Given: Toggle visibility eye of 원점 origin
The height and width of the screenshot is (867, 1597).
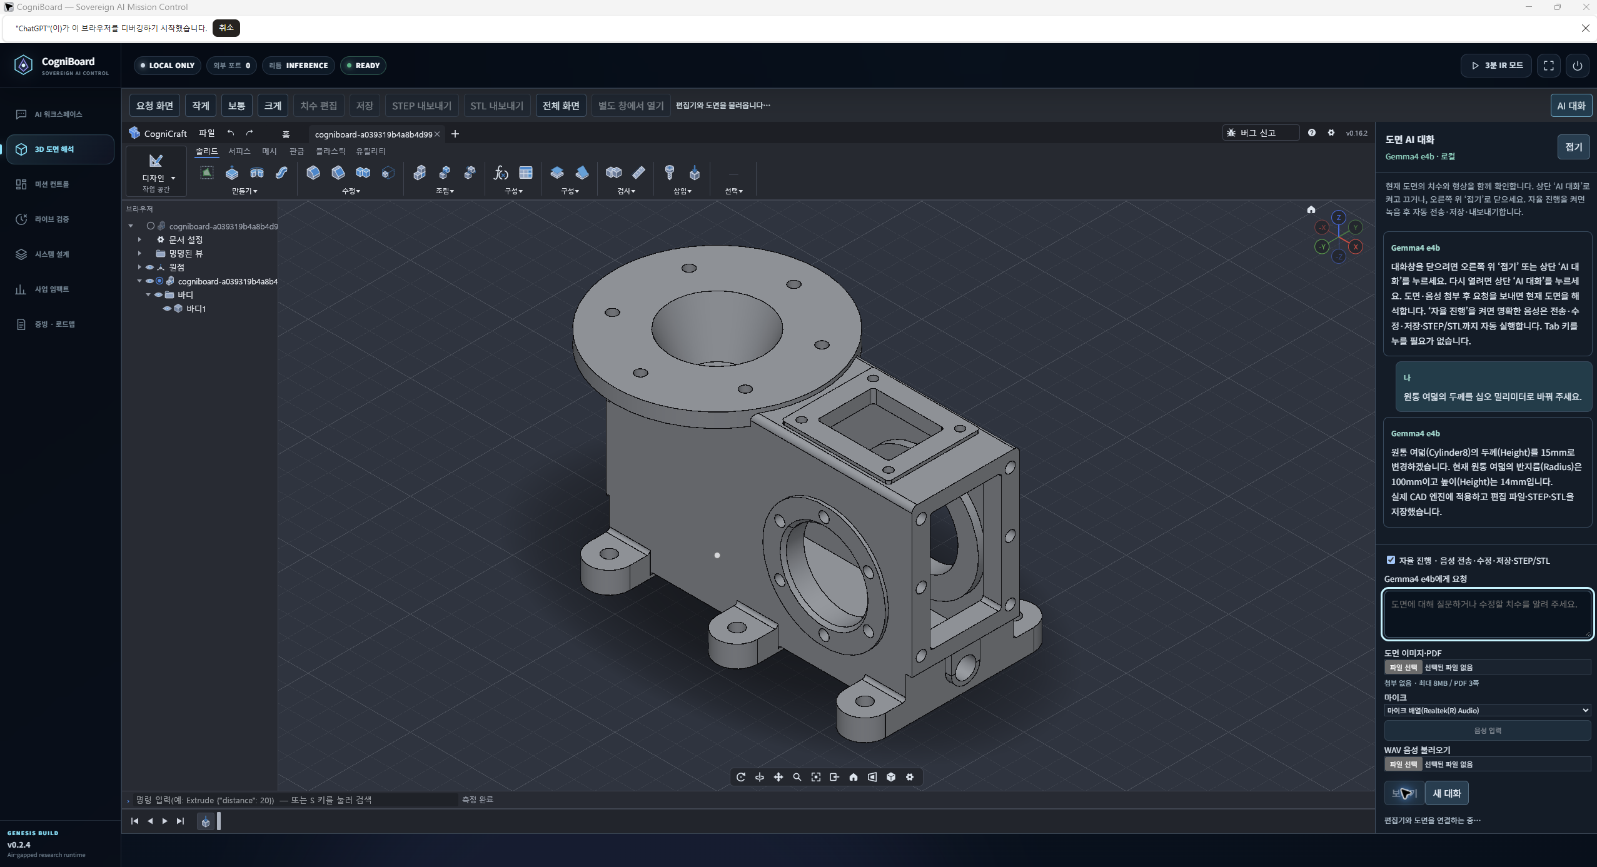Looking at the screenshot, I should click(150, 268).
